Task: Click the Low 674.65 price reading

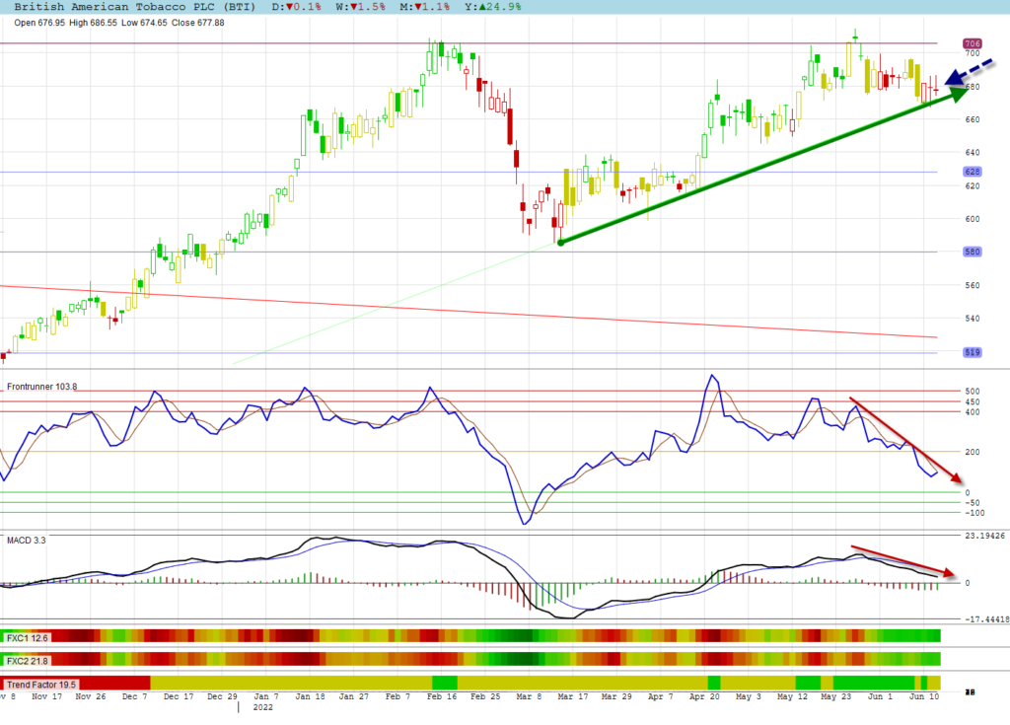Action: point(144,23)
